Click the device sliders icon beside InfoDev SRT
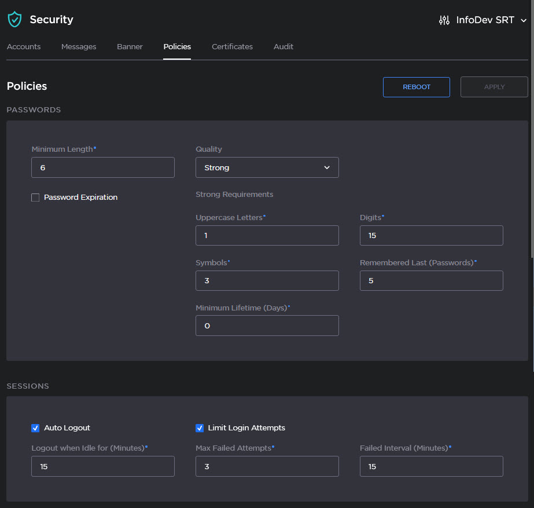 coord(444,20)
